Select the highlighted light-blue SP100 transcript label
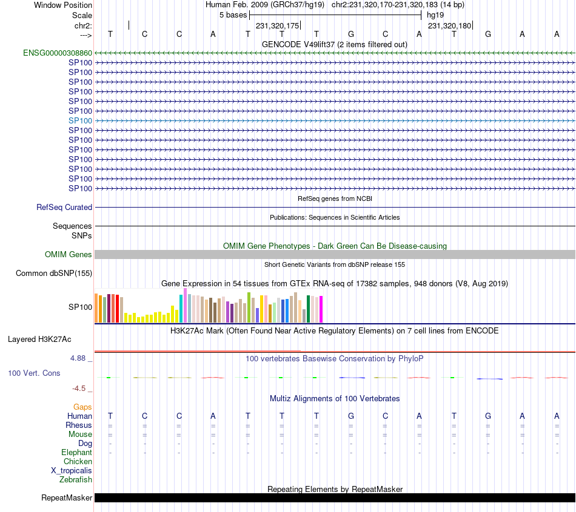Screen dimensions: 576x512 tap(80, 120)
